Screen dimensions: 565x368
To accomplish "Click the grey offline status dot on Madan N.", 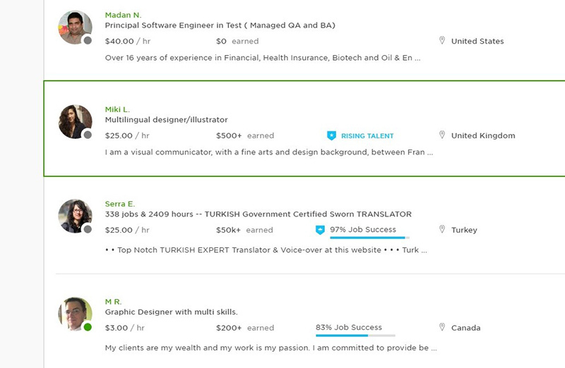I will (x=88, y=41).
